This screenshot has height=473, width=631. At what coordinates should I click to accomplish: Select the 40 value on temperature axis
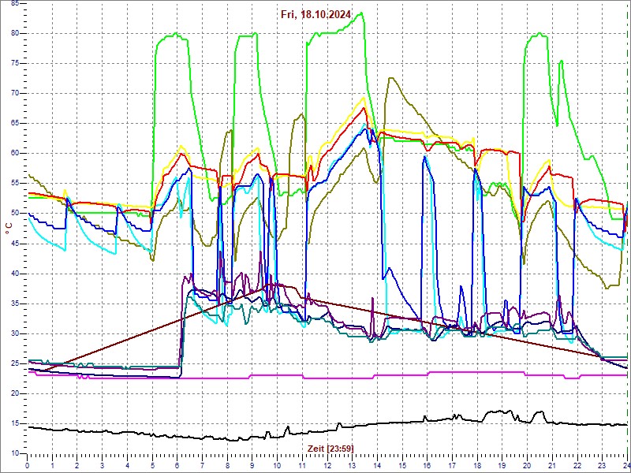14,274
